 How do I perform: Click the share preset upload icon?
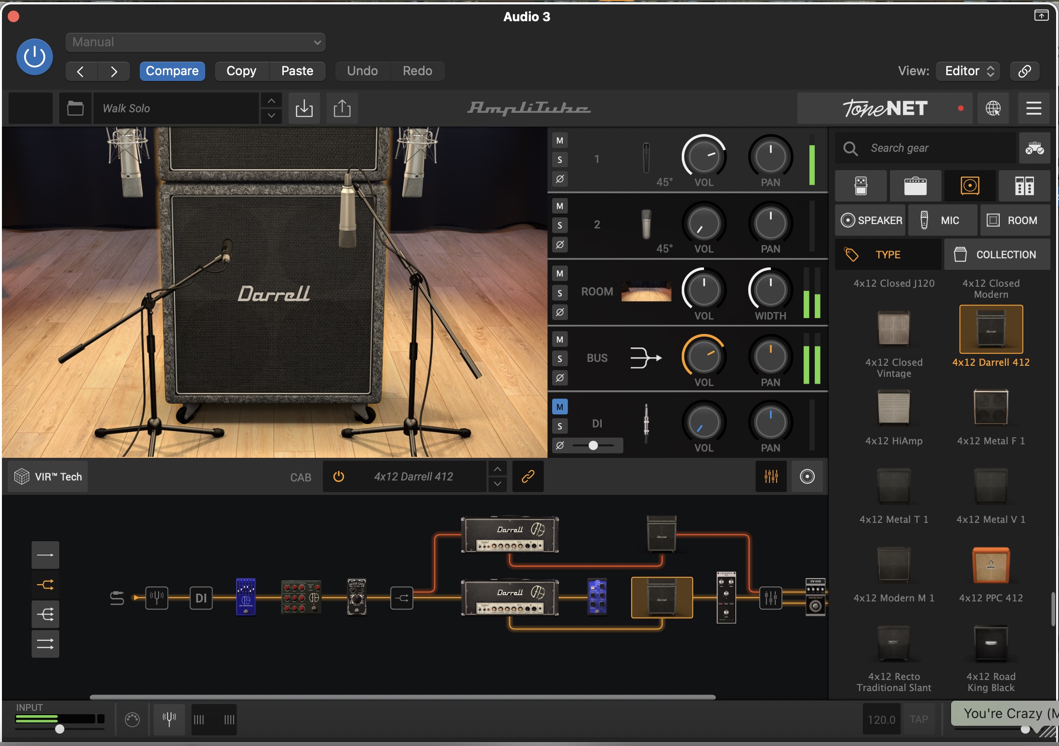point(342,108)
